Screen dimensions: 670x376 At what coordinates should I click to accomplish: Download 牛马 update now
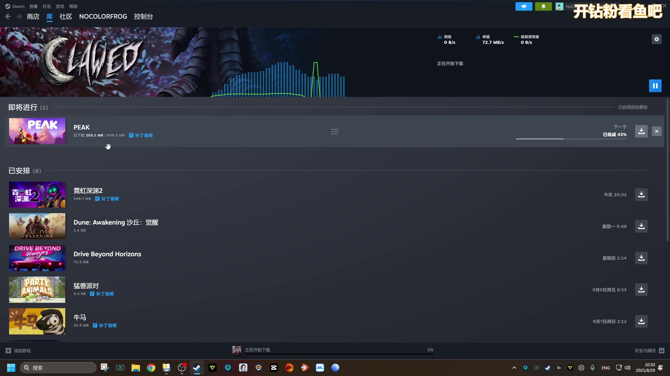click(641, 321)
